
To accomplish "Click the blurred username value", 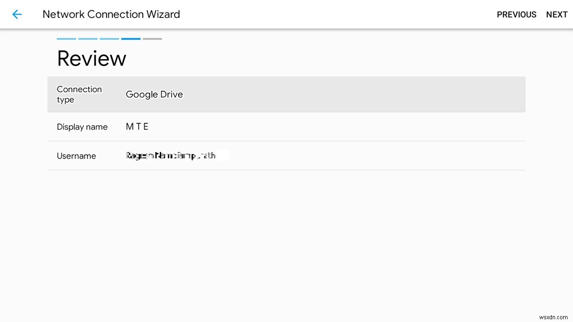I will [171, 155].
